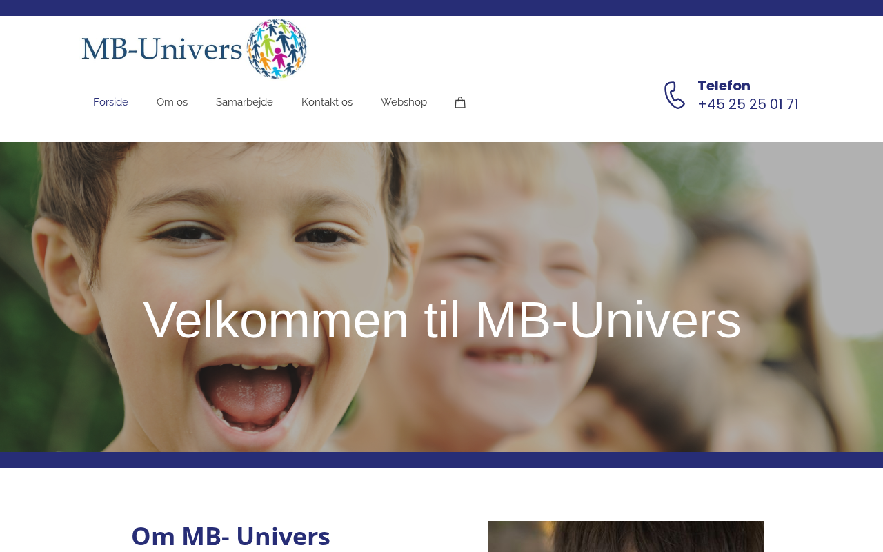Viewport: 883px width, 552px height.
Task: Open the partially visible photo below the banner
Action: (626, 536)
